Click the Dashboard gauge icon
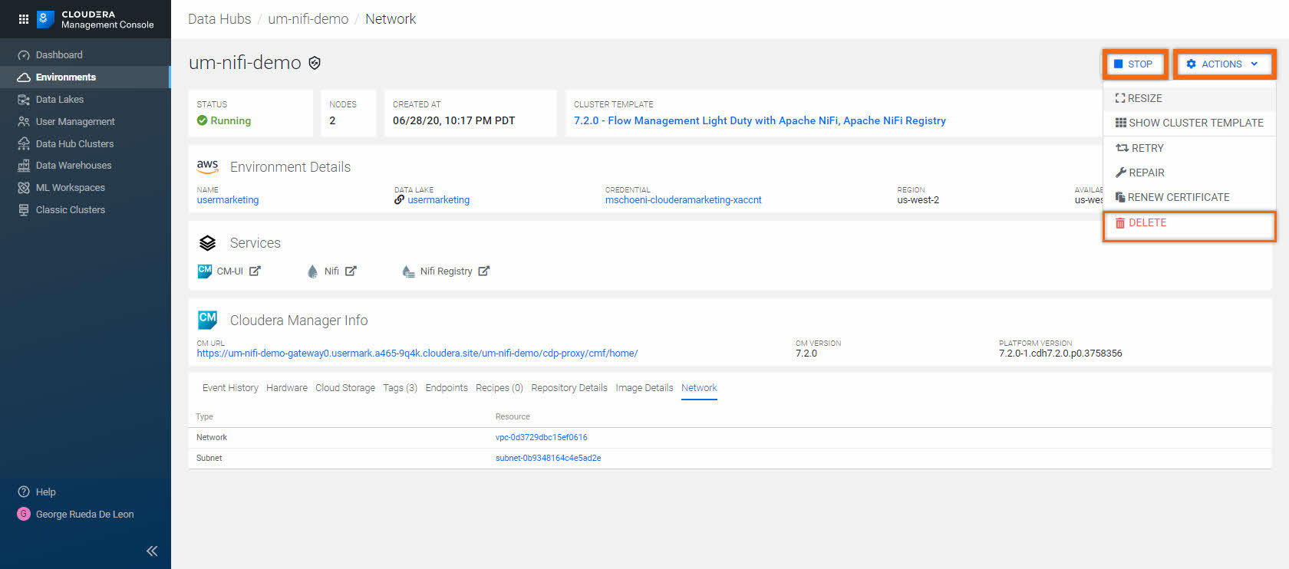This screenshot has width=1289, height=569. pos(24,55)
